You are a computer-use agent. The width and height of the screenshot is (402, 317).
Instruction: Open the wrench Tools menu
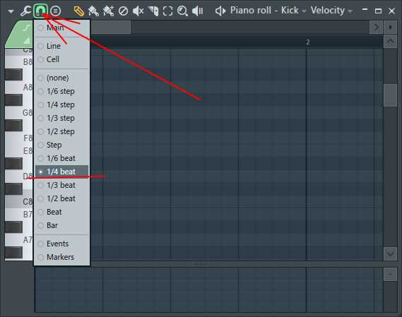click(x=25, y=11)
